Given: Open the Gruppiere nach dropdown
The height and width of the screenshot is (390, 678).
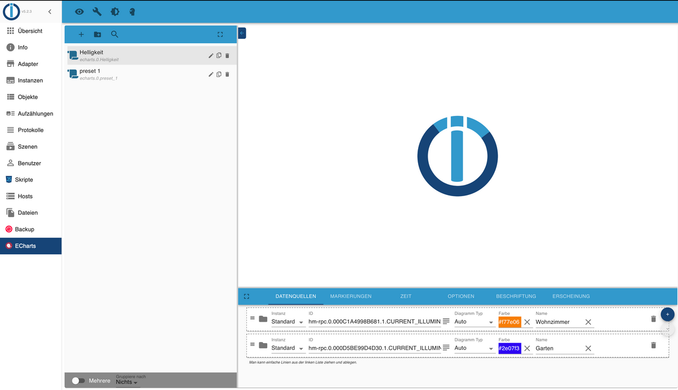Looking at the screenshot, I should (127, 382).
